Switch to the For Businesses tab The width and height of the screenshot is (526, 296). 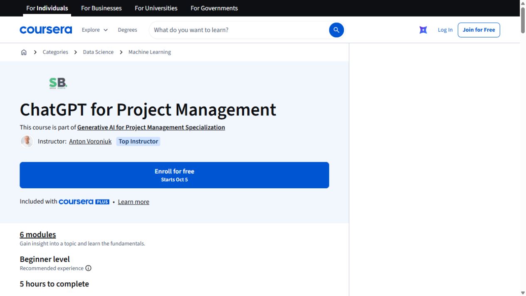pos(101,8)
